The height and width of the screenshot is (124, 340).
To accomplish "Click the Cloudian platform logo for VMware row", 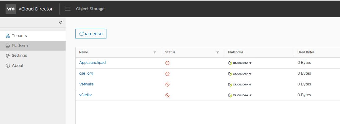I will [x=240, y=85].
